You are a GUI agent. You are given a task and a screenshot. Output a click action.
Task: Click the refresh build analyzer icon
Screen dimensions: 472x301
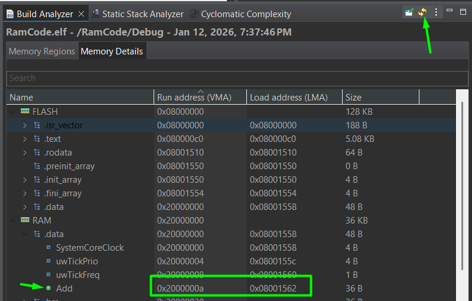pyautogui.click(x=422, y=12)
